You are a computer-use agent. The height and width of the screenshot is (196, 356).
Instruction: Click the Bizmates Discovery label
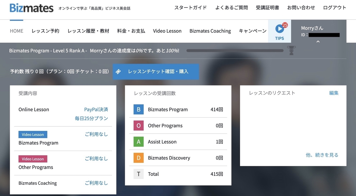coord(169,158)
